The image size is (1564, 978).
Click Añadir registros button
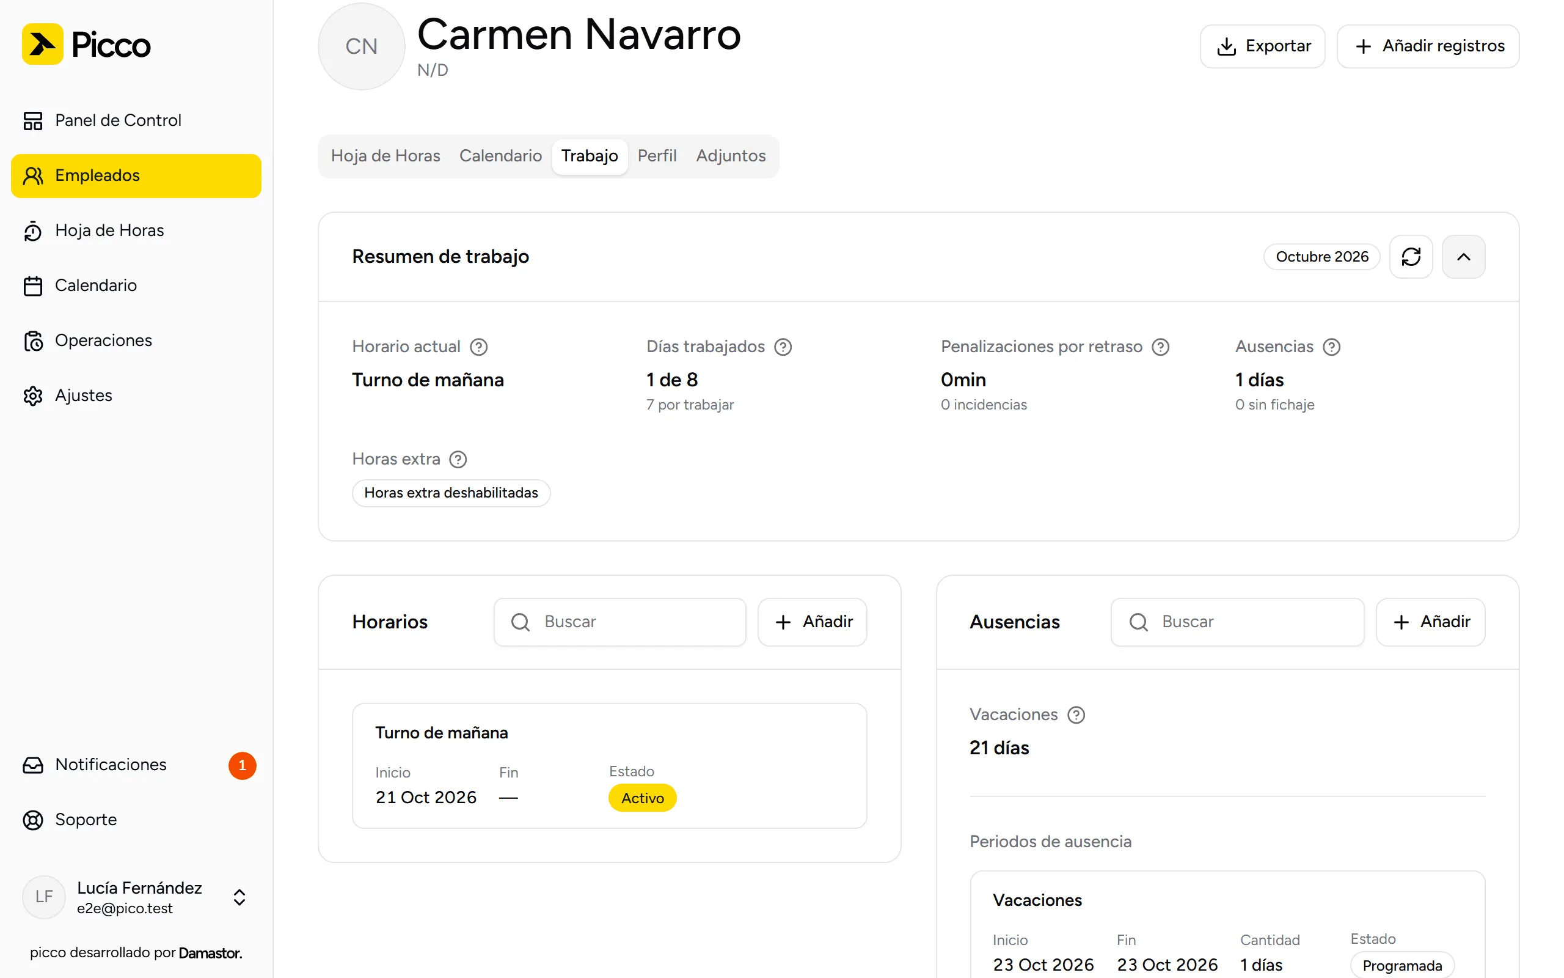point(1428,46)
